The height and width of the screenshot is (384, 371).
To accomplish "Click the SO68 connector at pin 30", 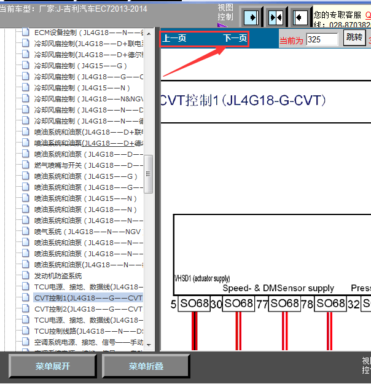I will 238,304.
